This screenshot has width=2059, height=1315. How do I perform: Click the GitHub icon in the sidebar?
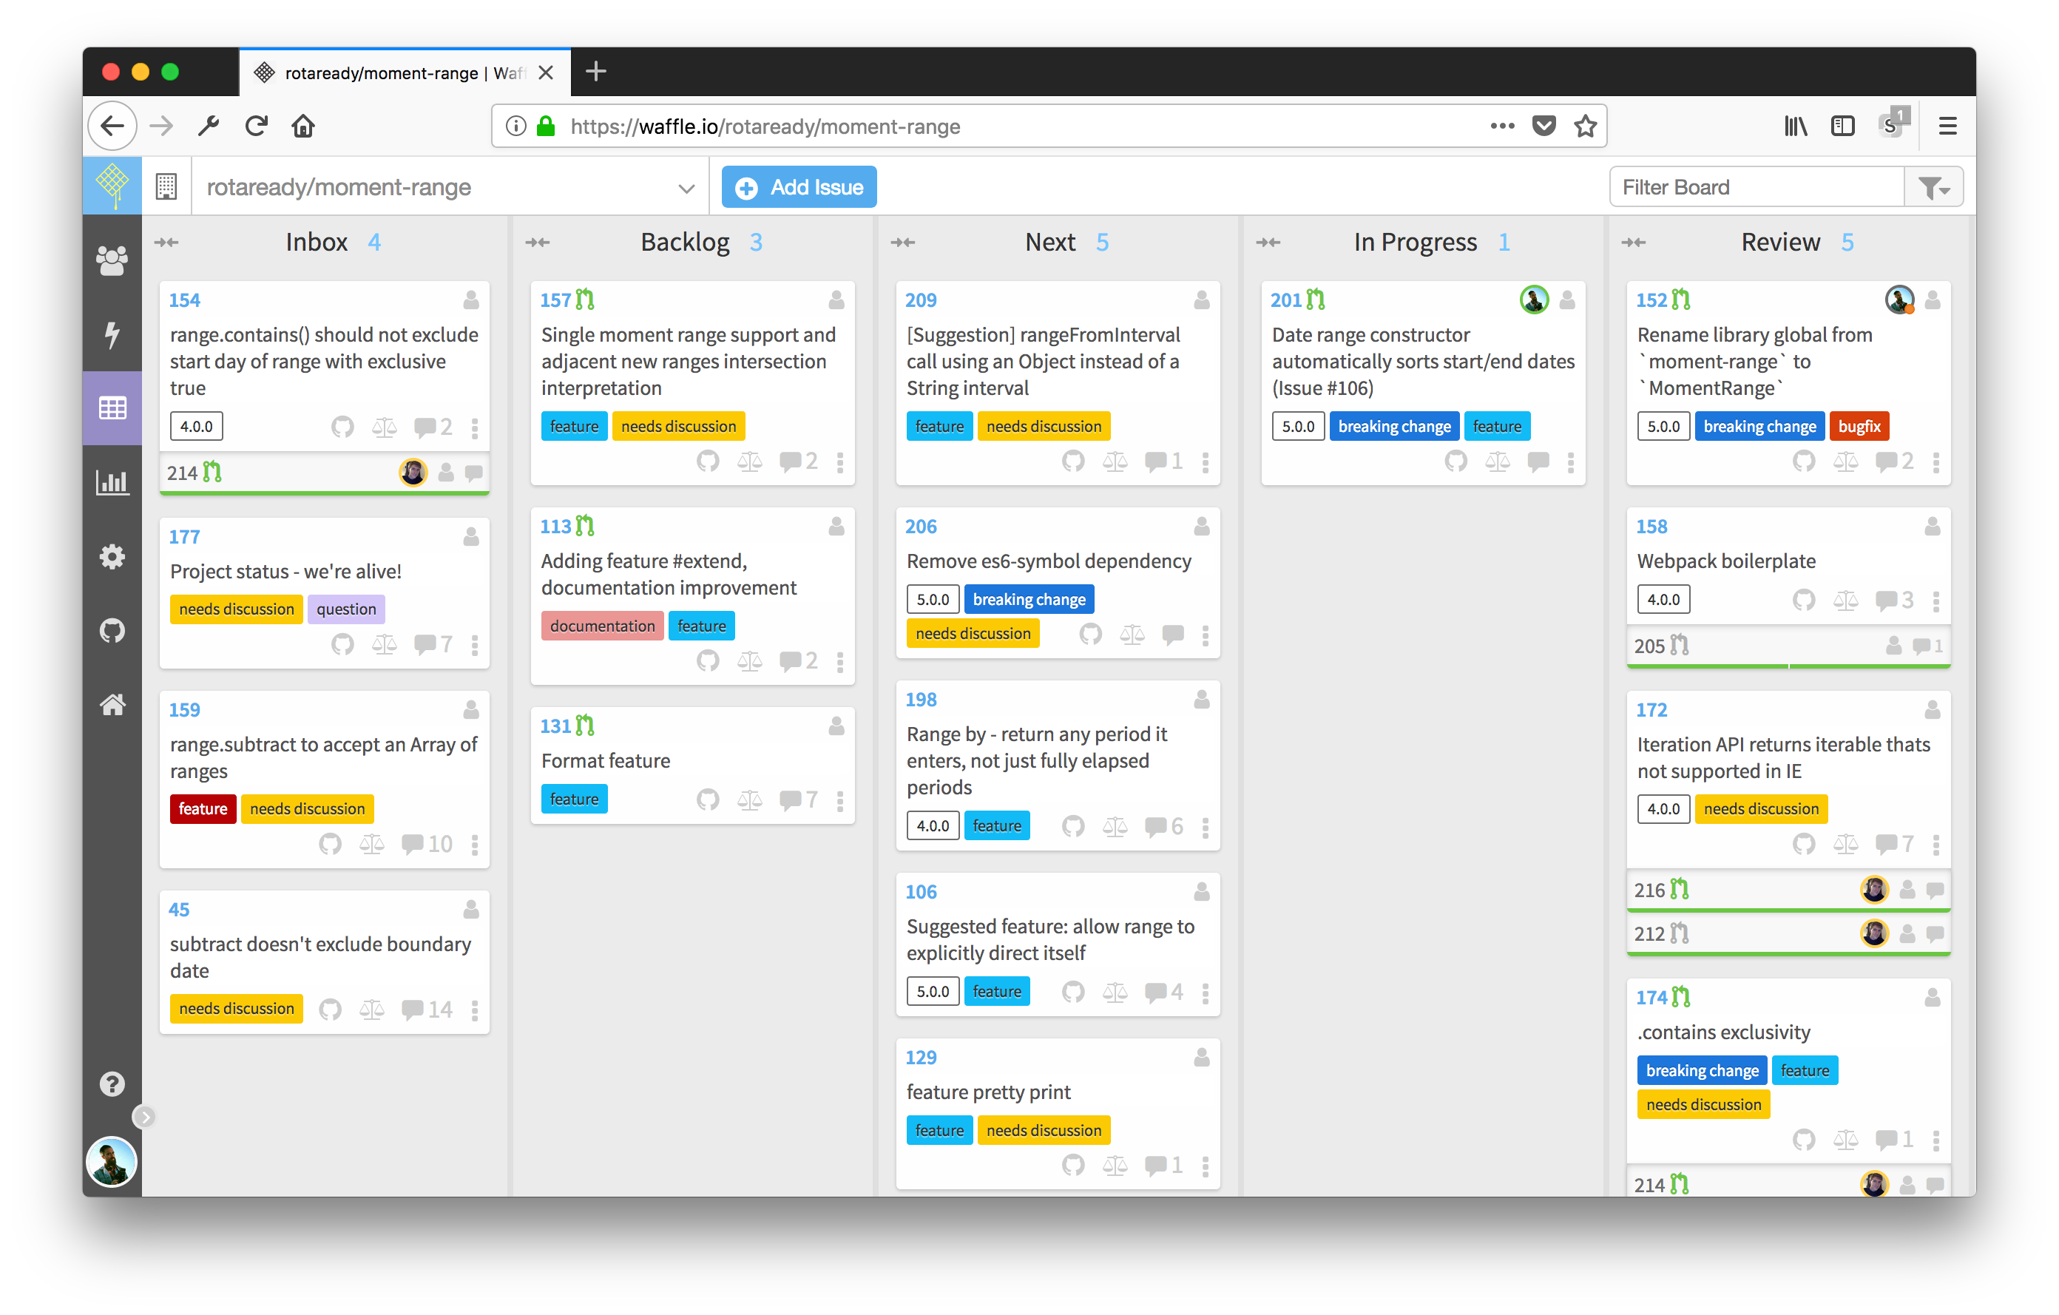click(x=112, y=630)
